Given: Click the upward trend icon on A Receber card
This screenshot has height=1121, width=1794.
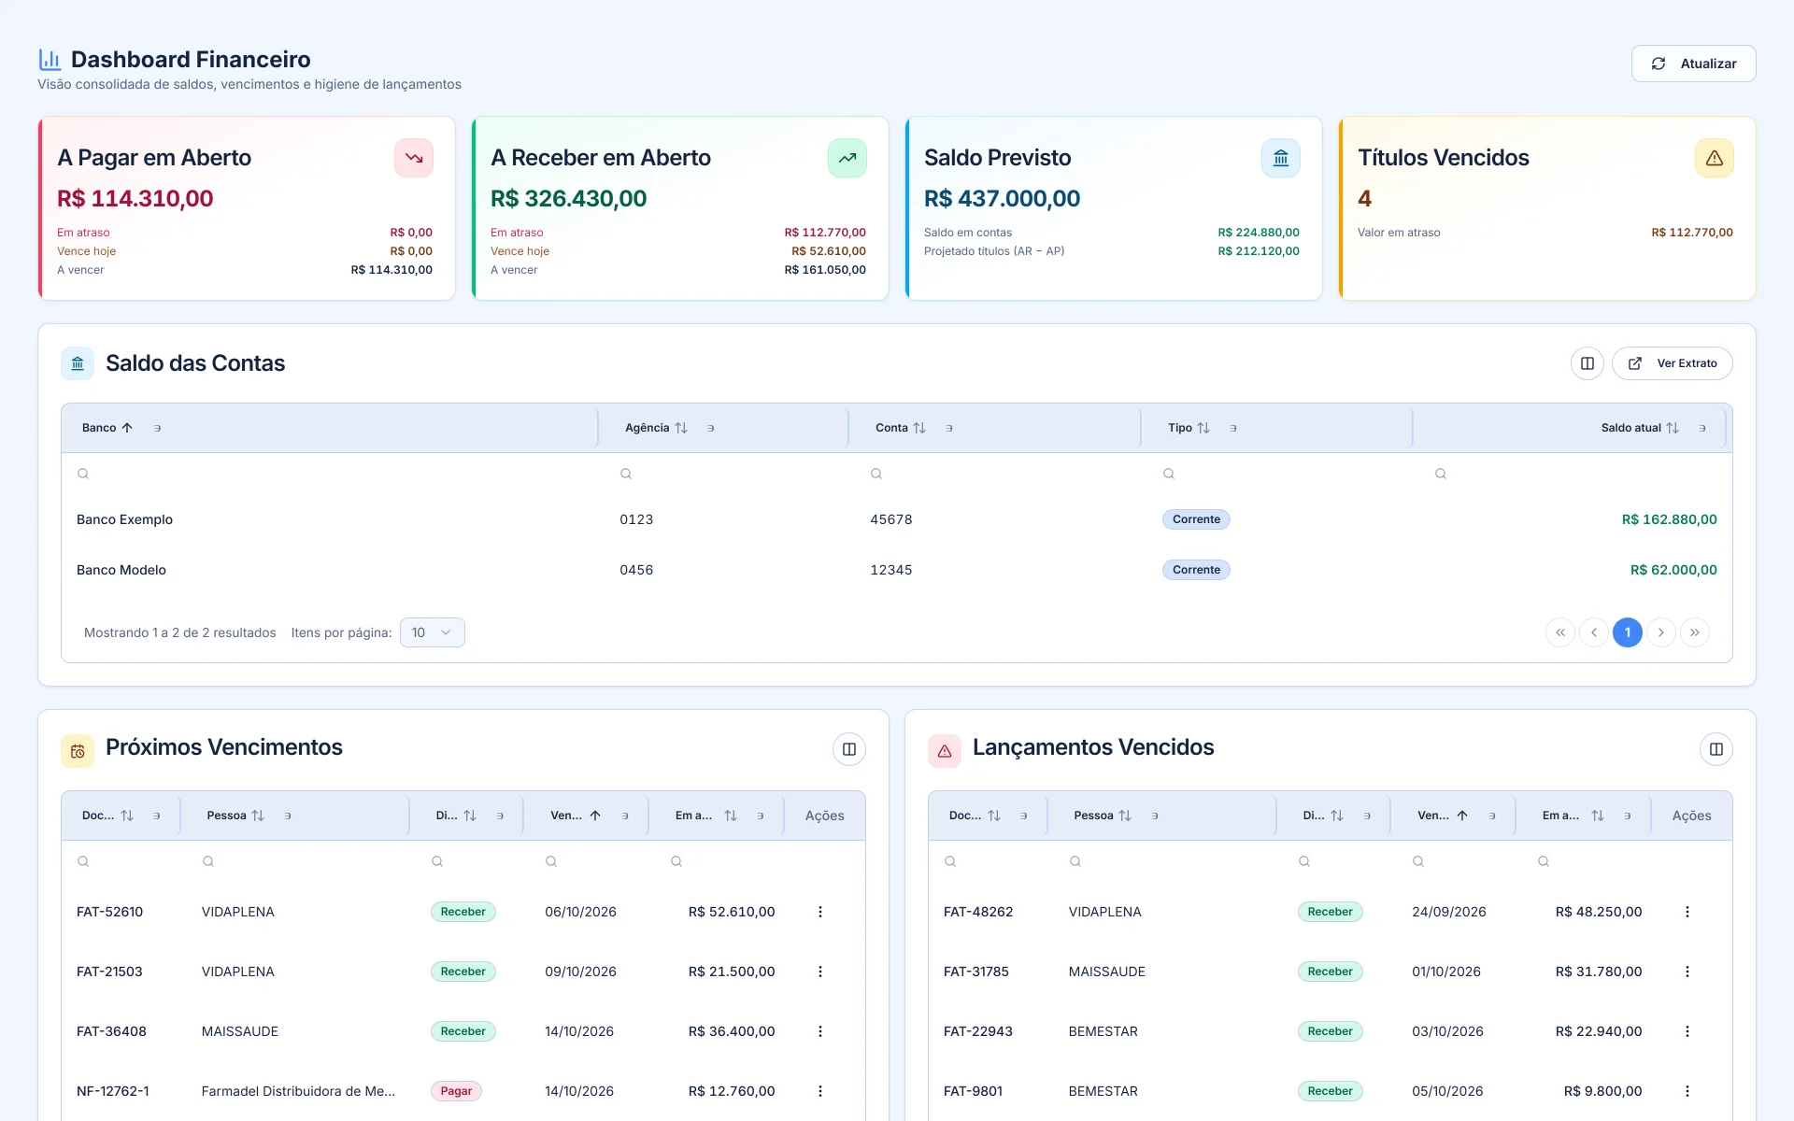Looking at the screenshot, I should pyautogui.click(x=847, y=158).
